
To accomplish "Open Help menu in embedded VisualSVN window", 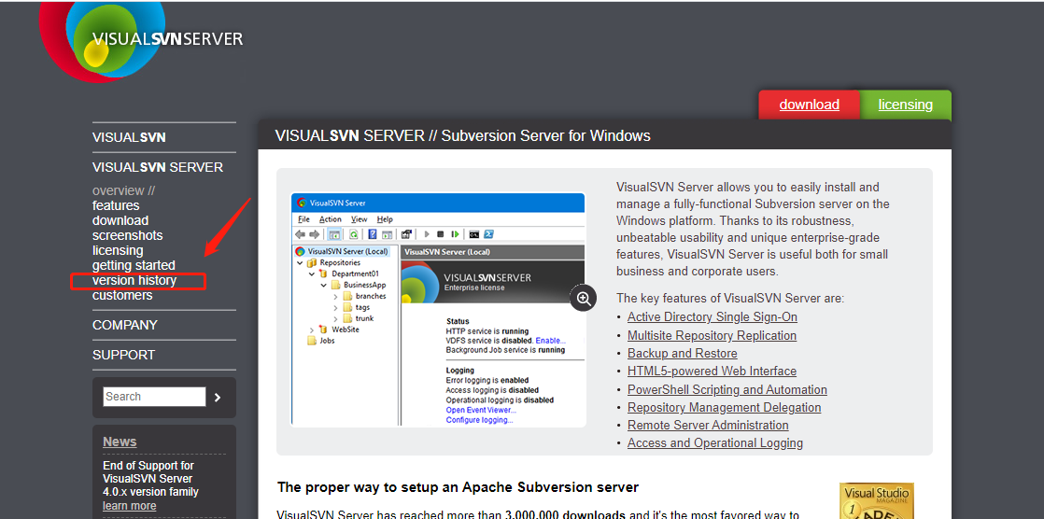I will [x=385, y=219].
